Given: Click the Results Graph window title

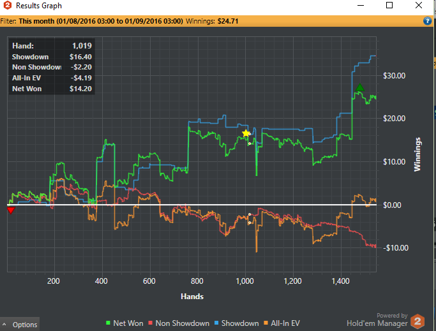Looking at the screenshot, I should point(39,6).
